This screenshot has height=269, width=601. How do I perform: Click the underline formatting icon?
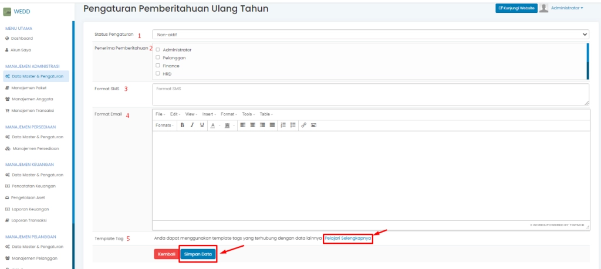202,125
